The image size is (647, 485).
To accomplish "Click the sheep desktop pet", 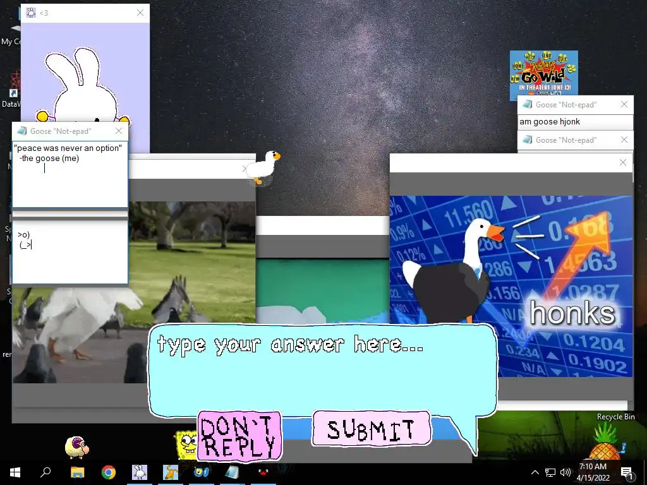I will point(76,447).
